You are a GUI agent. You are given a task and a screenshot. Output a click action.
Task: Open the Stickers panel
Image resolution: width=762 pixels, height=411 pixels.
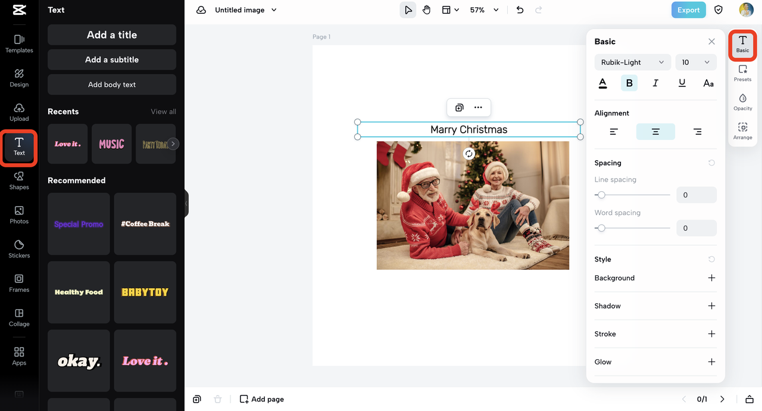19,249
